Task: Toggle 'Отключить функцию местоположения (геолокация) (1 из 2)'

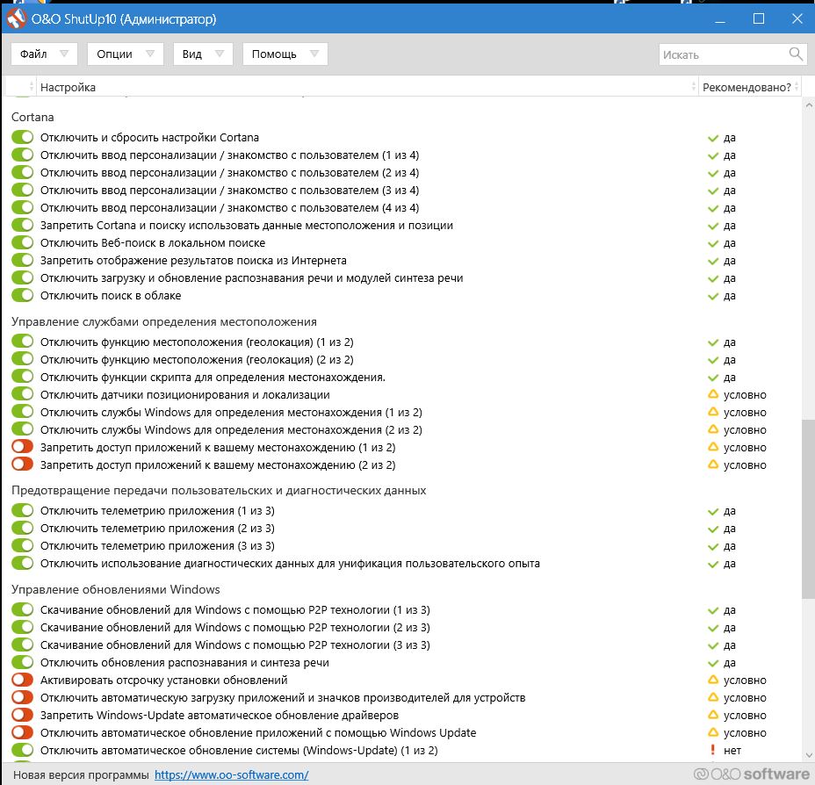Action: tap(22, 342)
